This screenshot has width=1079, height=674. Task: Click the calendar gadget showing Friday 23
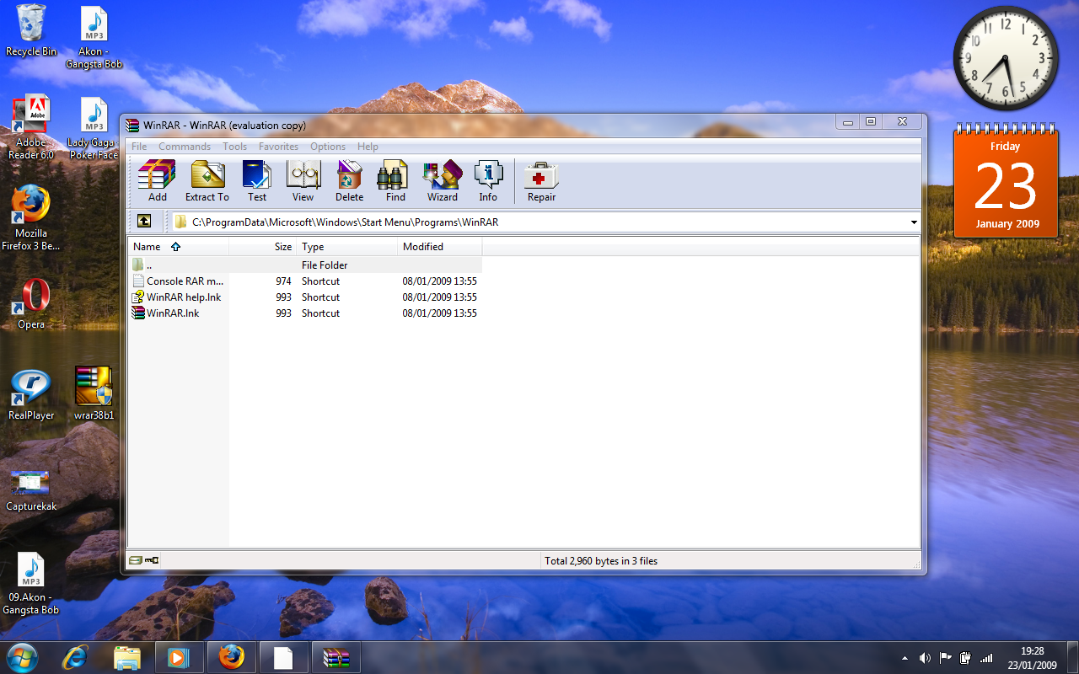pyautogui.click(x=1007, y=182)
